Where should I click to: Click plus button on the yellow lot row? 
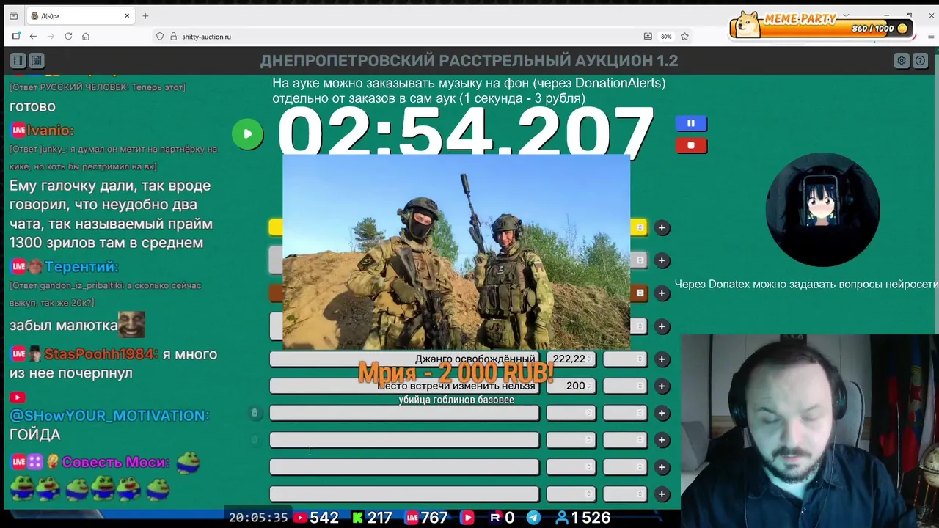[x=662, y=228]
